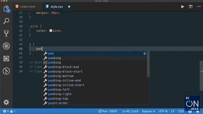
Task: Click the color property on line 41
Action: 41,31
